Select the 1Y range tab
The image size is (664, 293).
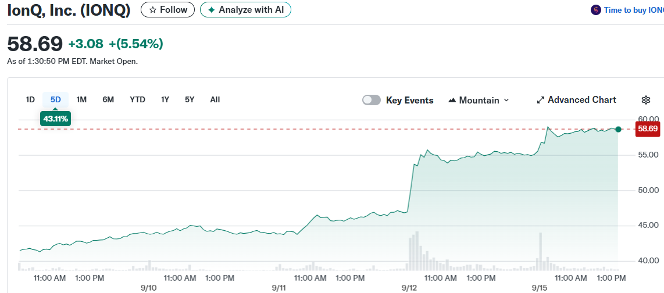pos(165,100)
